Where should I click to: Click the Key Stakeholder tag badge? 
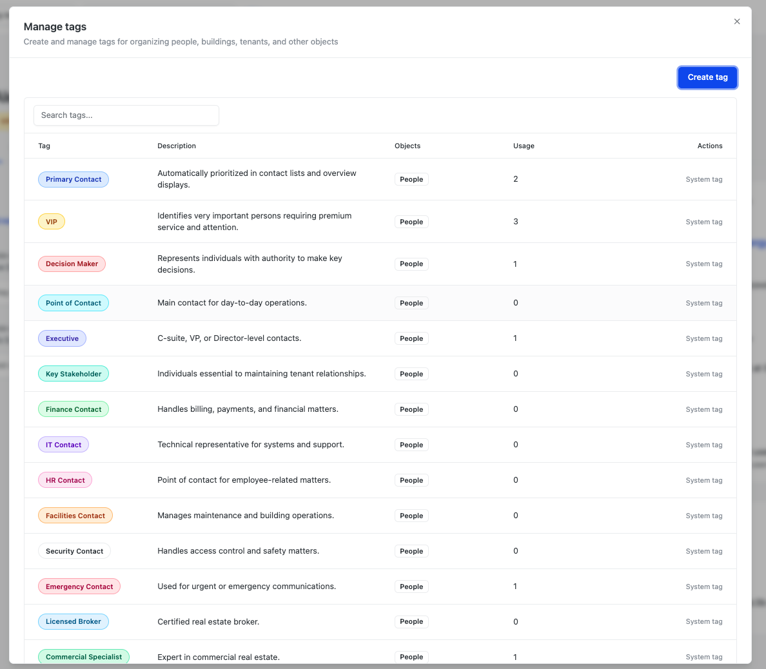pos(74,374)
